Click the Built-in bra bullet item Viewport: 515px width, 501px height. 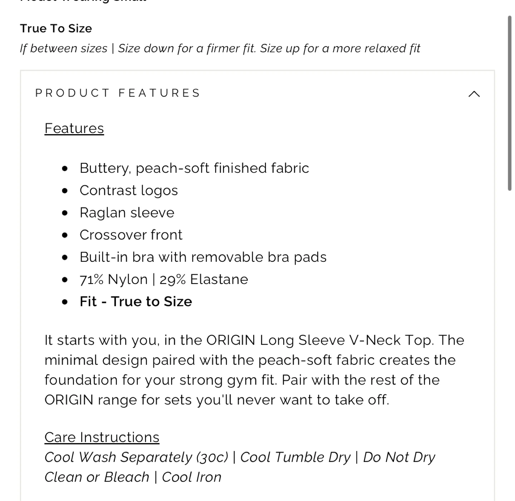(x=203, y=257)
